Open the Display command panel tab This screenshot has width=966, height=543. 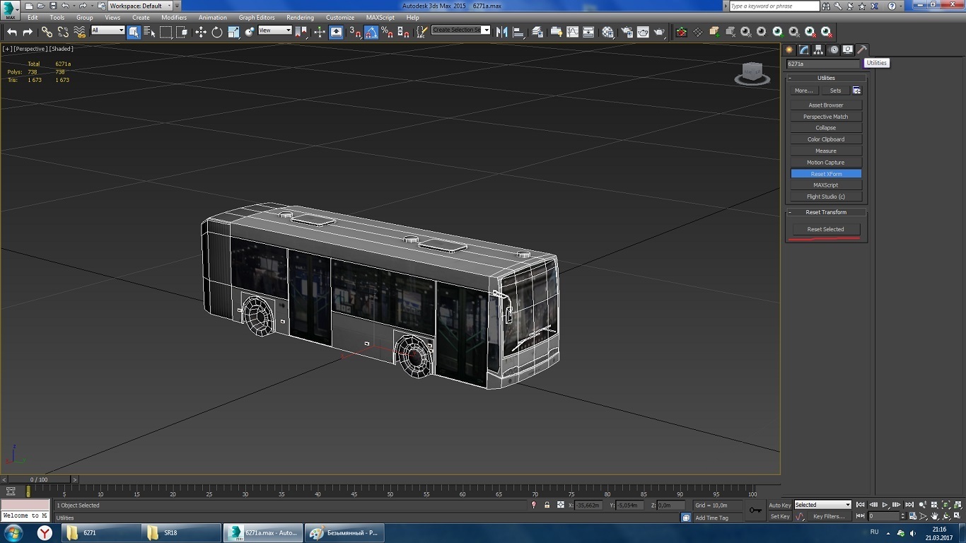847,49
